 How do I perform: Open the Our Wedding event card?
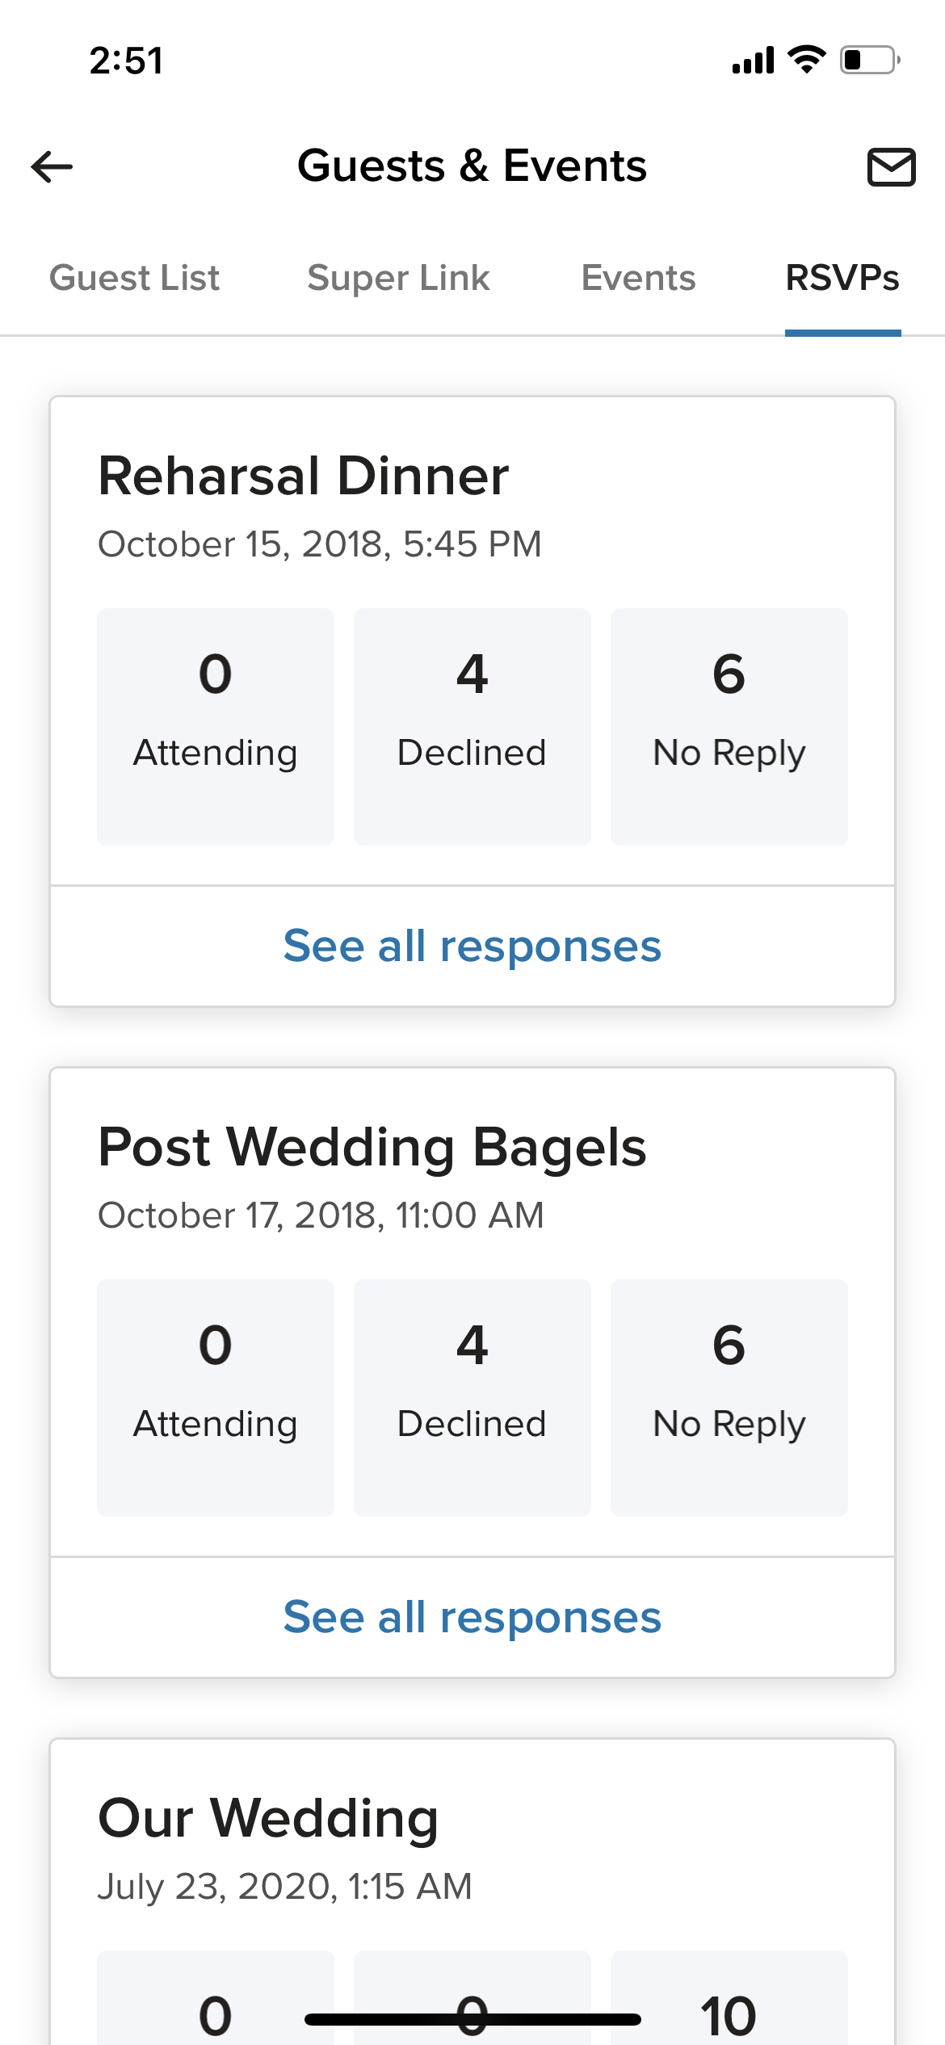click(268, 1819)
